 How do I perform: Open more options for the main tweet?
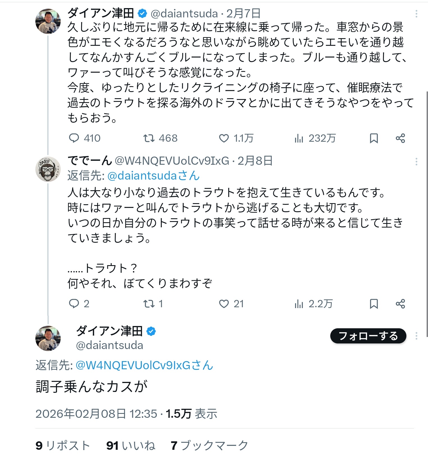(416, 336)
